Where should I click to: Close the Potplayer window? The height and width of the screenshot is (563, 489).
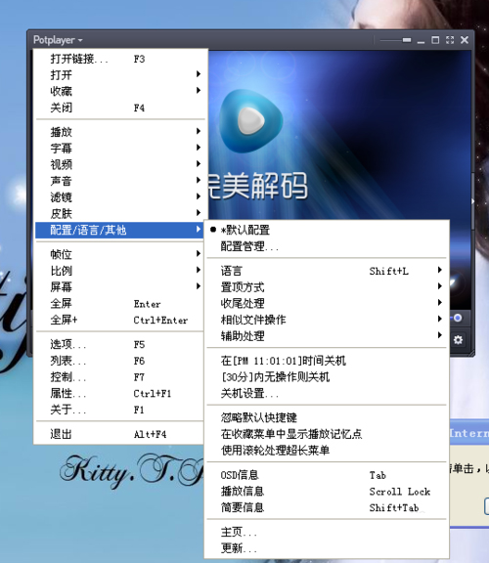[x=465, y=40]
